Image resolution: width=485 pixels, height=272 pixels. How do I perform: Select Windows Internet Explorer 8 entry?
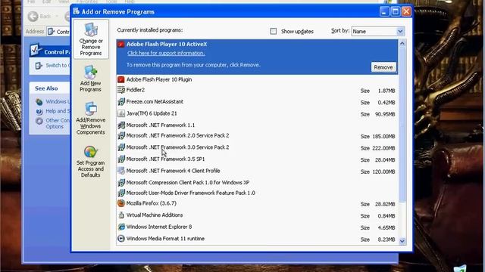(x=258, y=227)
